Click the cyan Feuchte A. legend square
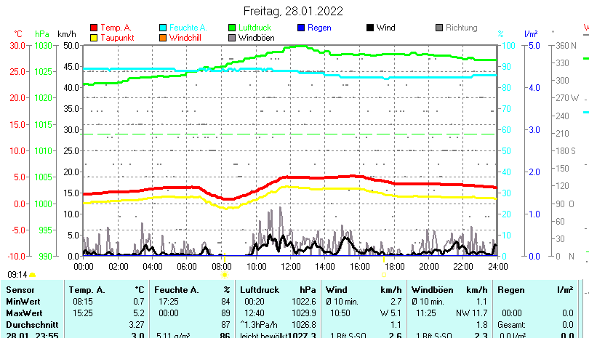 point(163,28)
